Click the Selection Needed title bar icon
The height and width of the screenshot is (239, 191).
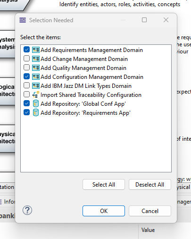[x=23, y=20]
